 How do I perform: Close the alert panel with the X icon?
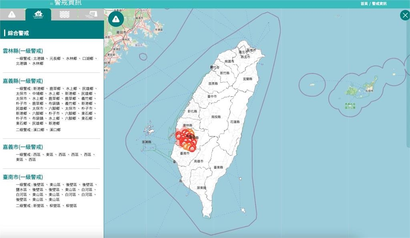coord(405,15)
